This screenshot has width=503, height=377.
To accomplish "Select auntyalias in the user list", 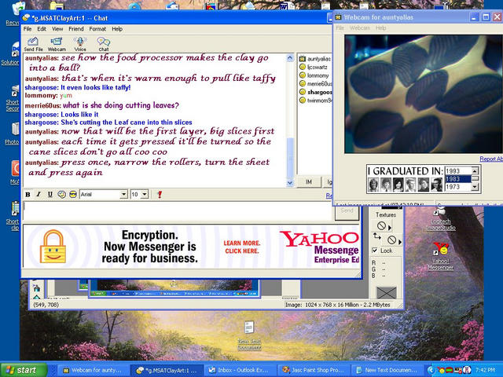I will 315,59.
